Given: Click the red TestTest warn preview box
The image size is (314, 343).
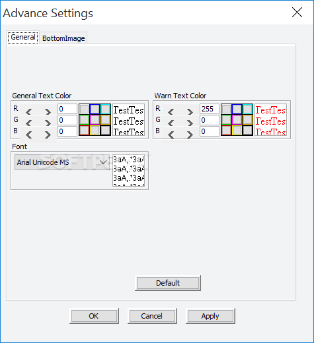Looking at the screenshot, I should [271, 120].
